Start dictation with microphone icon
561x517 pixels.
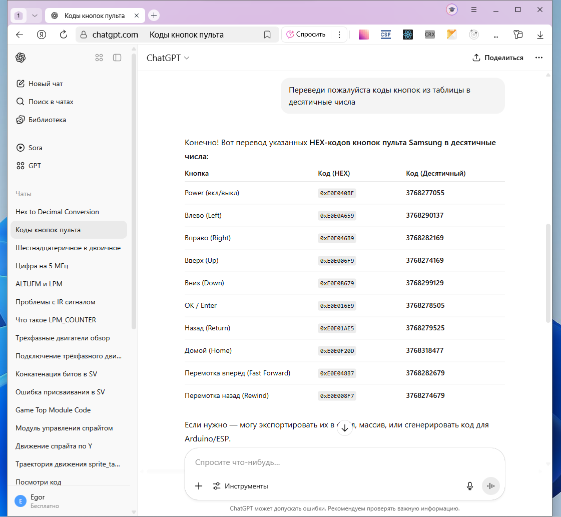470,486
